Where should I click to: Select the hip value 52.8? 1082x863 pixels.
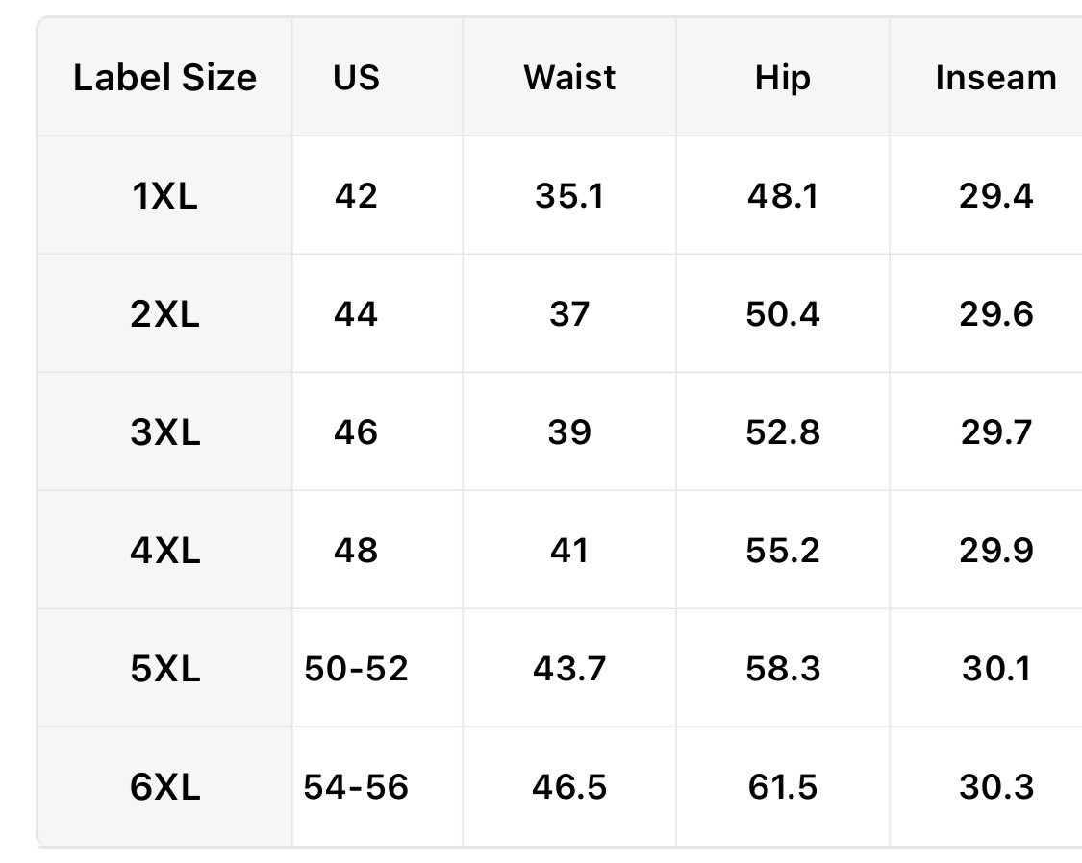(783, 432)
